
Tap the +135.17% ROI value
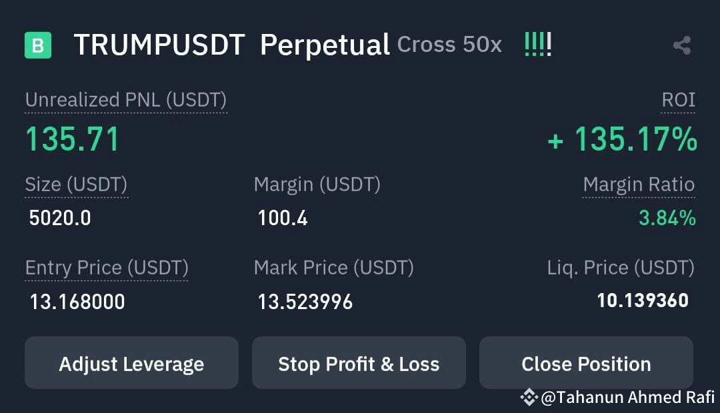coord(622,139)
